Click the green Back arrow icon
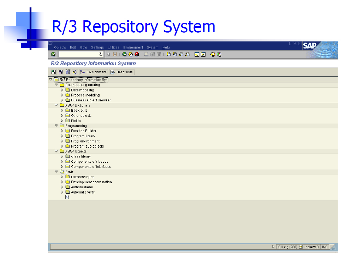 point(124,54)
